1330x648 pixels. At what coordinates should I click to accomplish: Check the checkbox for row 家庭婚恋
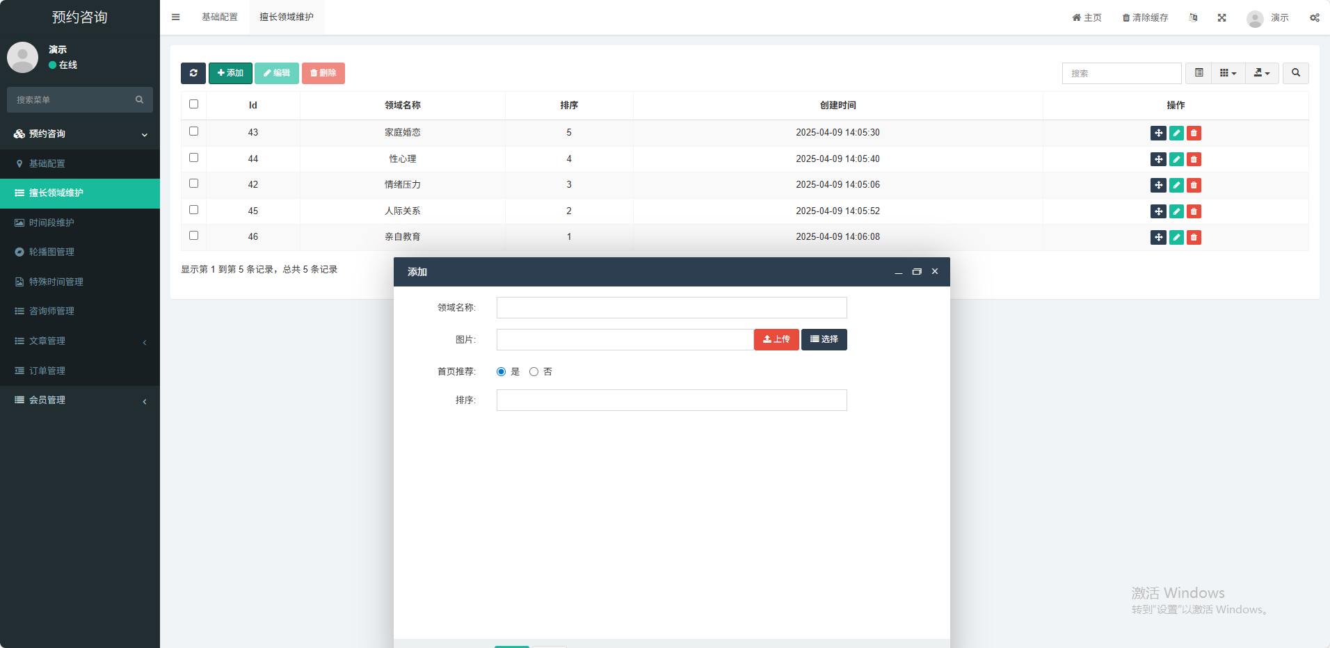click(193, 131)
